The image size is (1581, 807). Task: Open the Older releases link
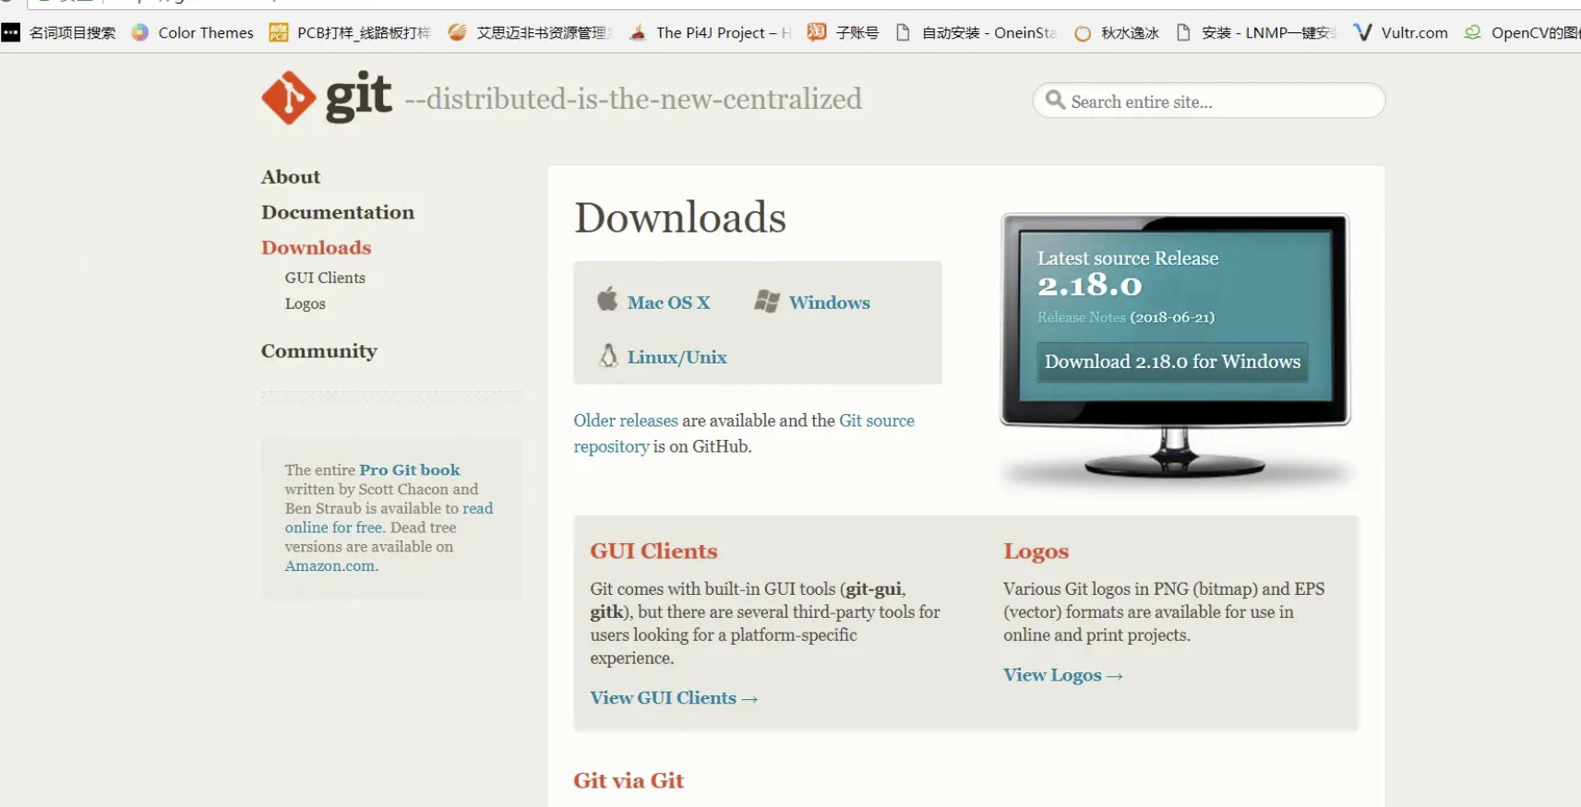coord(626,421)
